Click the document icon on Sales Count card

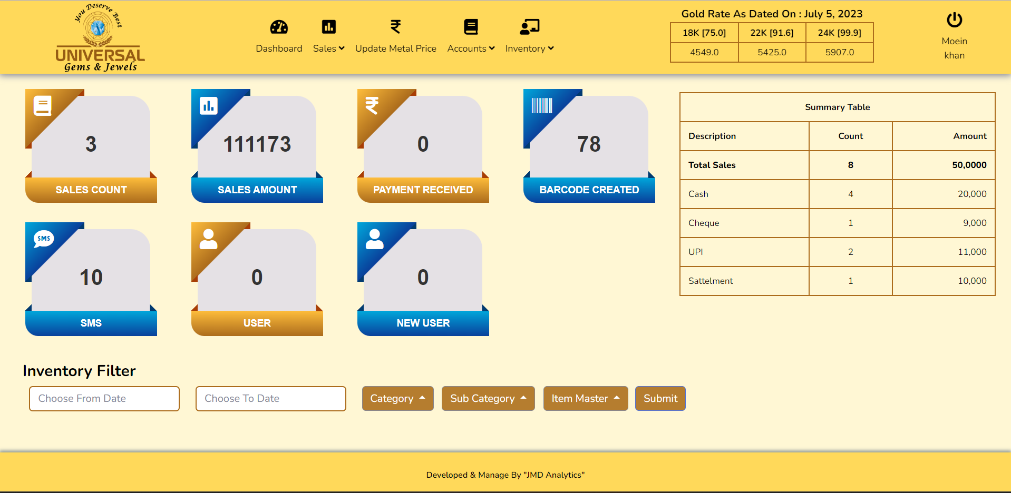(x=43, y=105)
